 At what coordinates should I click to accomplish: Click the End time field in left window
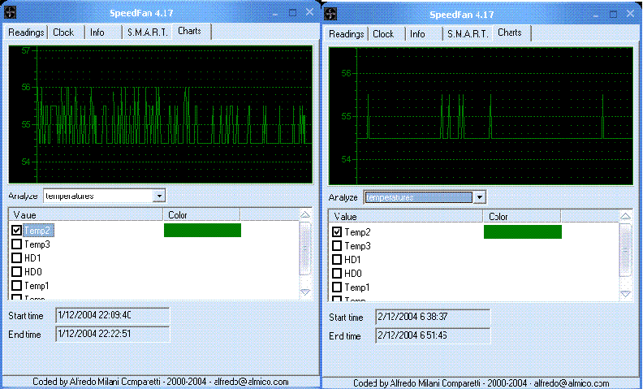point(113,334)
